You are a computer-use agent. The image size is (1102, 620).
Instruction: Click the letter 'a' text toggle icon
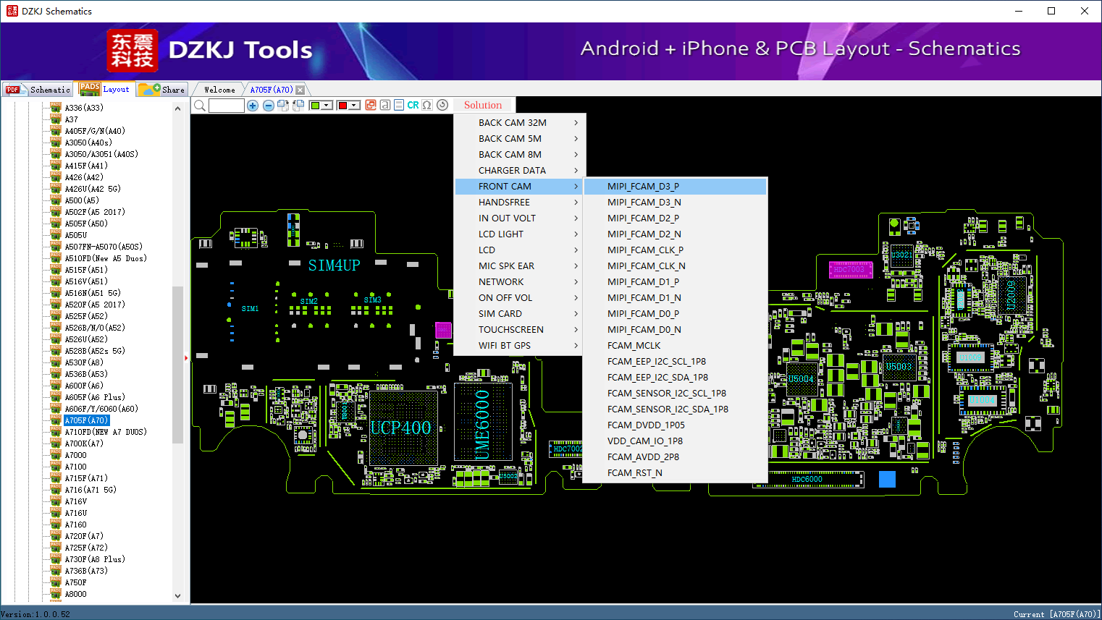pos(385,105)
